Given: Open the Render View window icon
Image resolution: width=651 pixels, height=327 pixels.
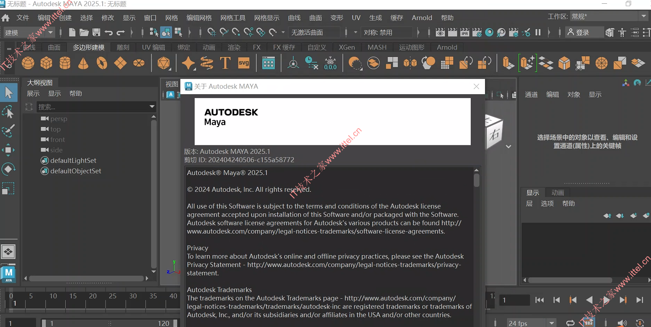Looking at the screenshot, I should coord(440,32).
